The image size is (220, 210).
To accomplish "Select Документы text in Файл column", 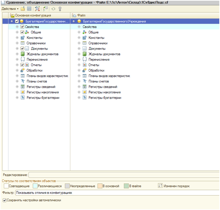I will click(97, 49).
